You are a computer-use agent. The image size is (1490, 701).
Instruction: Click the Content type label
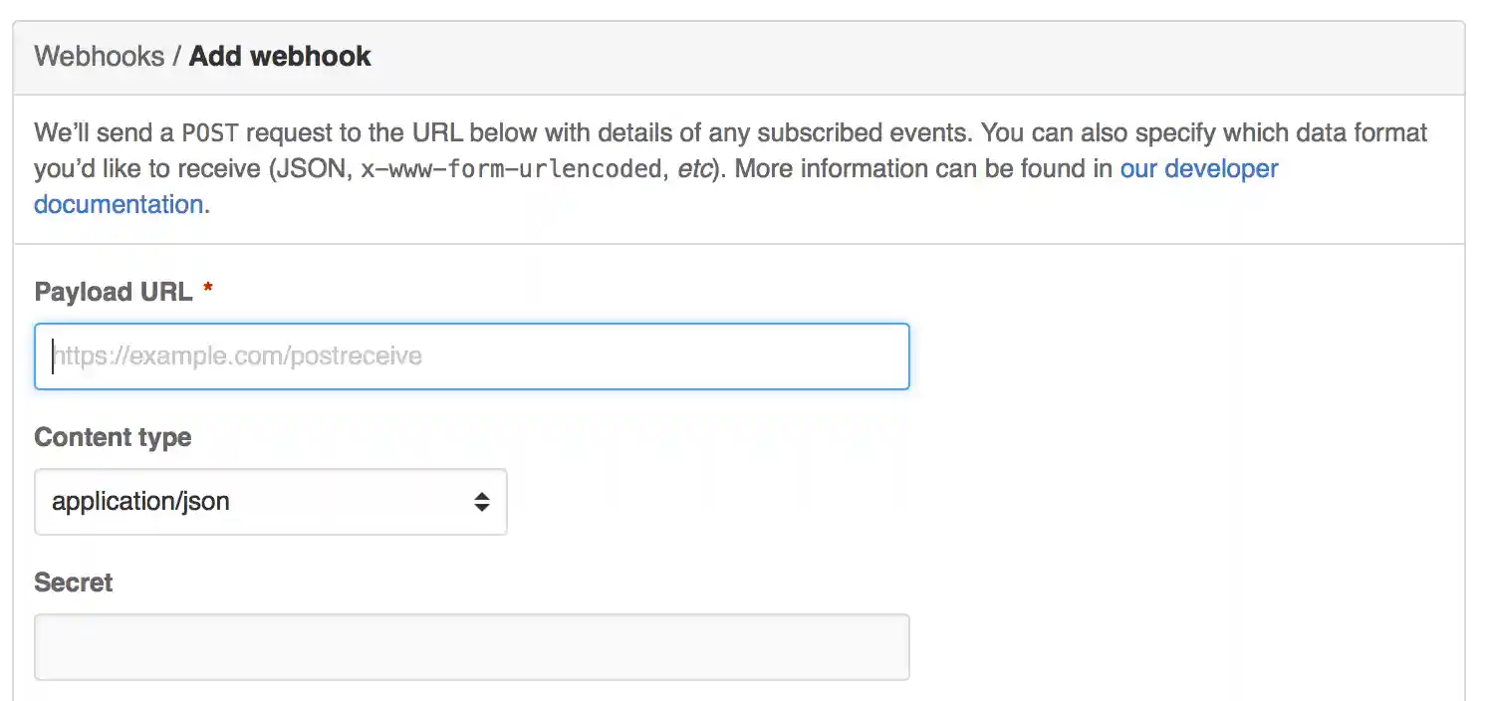[113, 436]
